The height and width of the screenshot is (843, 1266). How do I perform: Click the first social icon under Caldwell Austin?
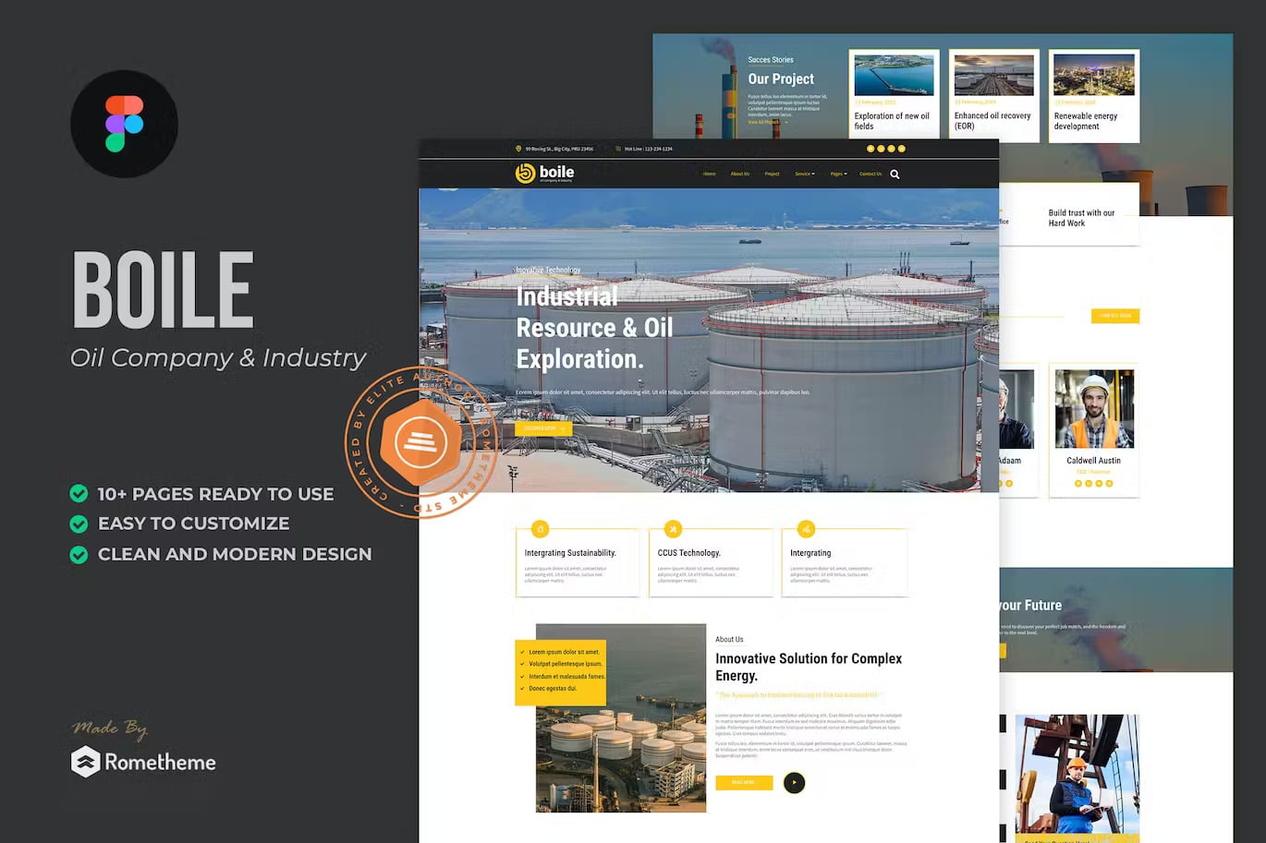coord(1078,483)
